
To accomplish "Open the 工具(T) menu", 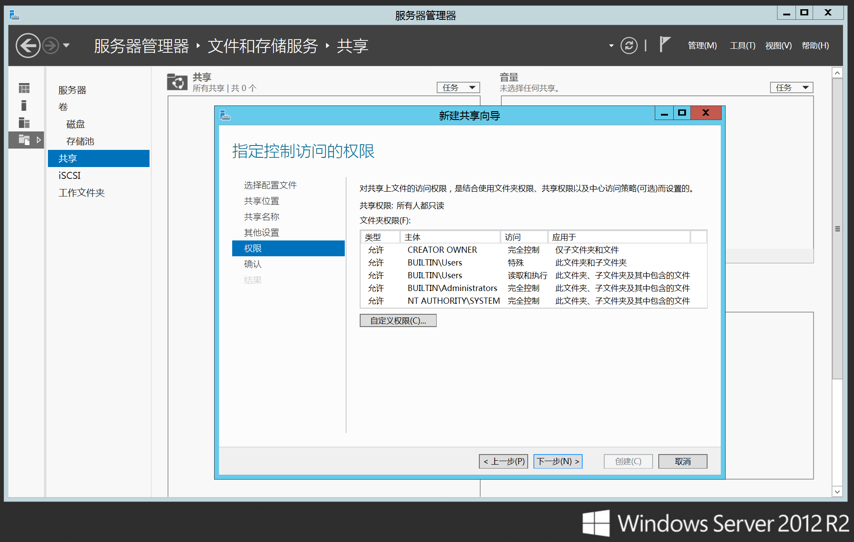I will (742, 45).
